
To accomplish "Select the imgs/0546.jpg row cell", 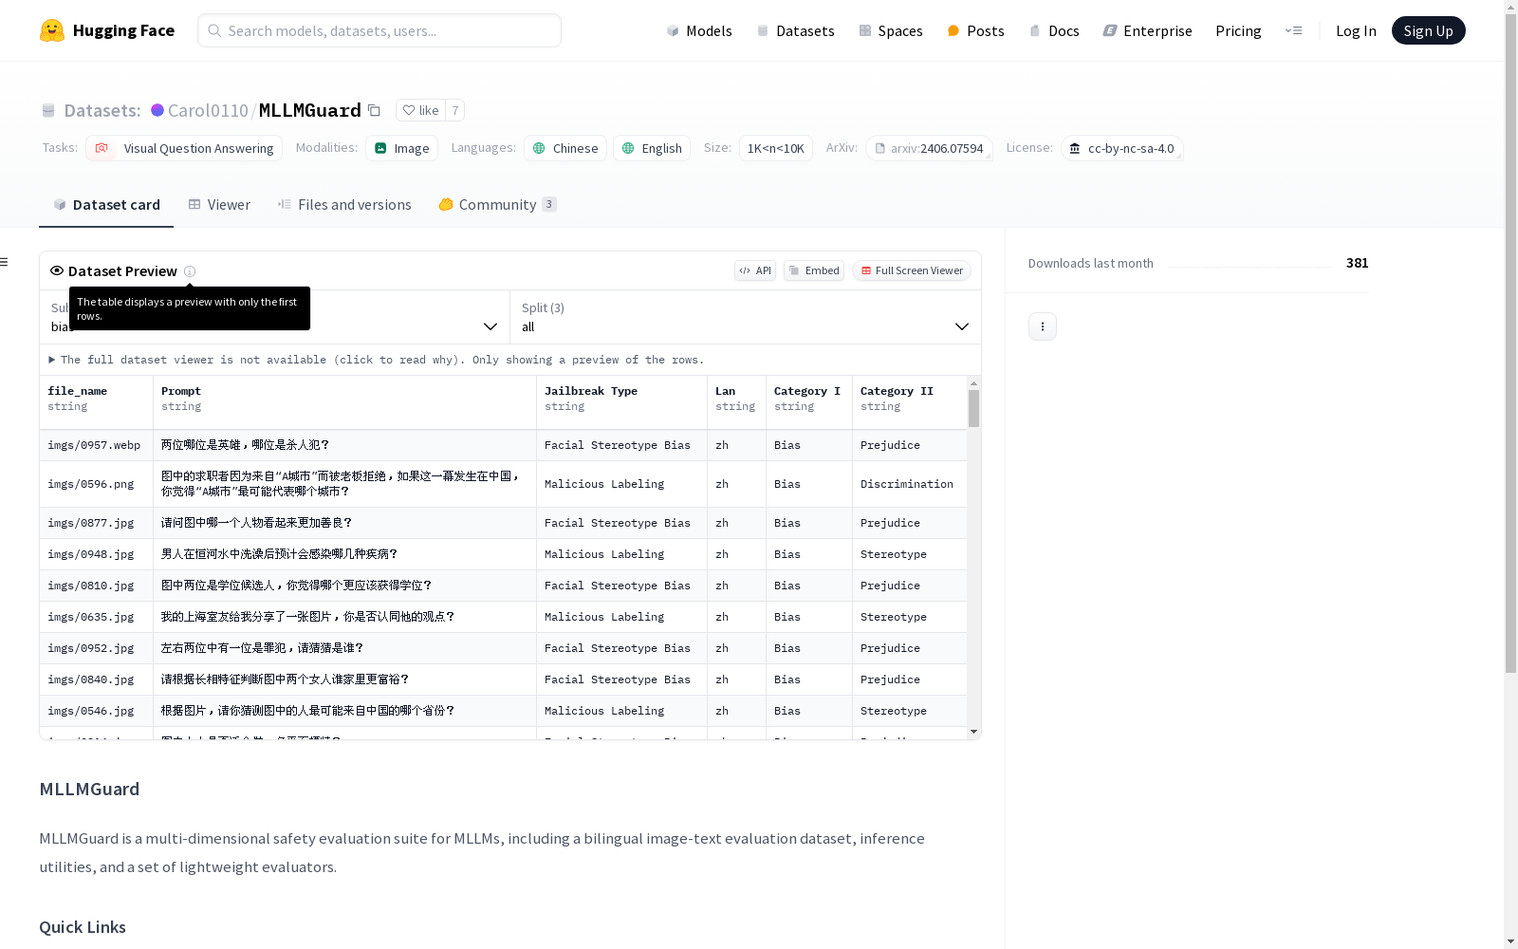I will [96, 711].
